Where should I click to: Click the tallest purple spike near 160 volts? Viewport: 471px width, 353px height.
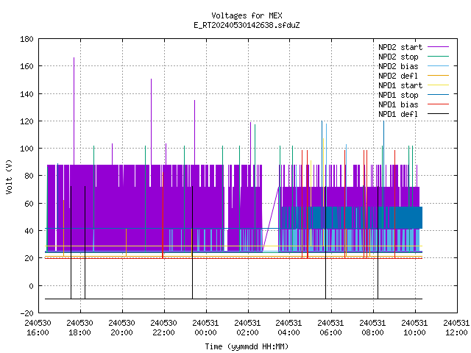tap(74, 111)
